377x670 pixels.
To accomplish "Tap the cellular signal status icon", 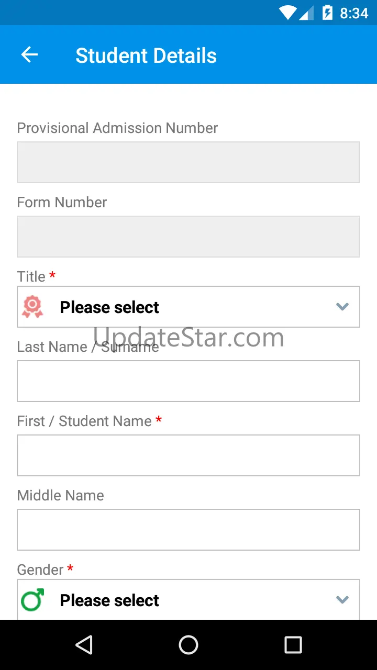I will 307,13.
